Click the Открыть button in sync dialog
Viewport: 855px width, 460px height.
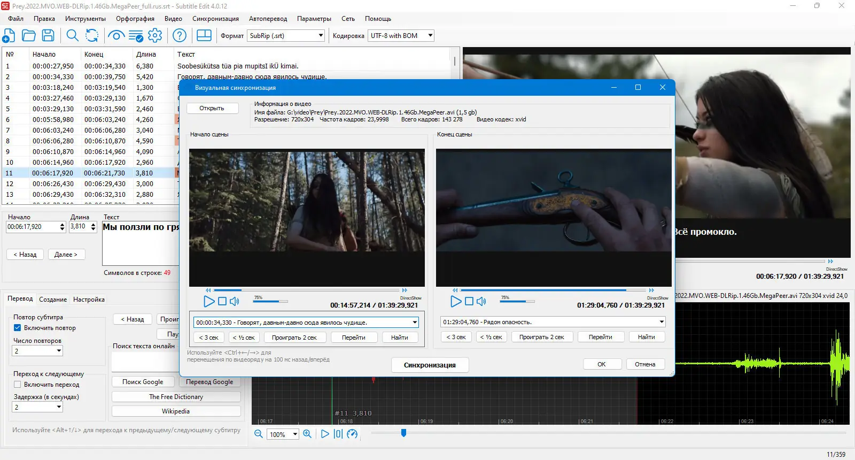click(212, 108)
